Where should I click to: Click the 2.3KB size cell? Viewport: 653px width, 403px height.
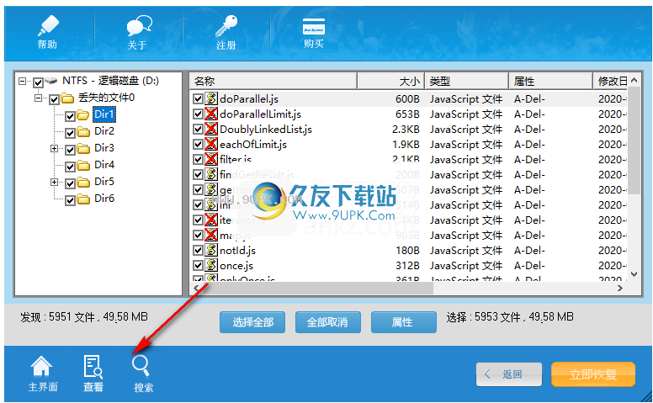(406, 129)
